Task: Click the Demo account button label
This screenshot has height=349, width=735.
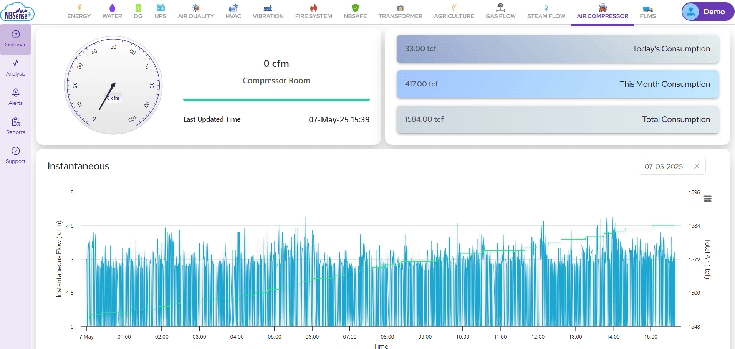Action: [x=714, y=12]
